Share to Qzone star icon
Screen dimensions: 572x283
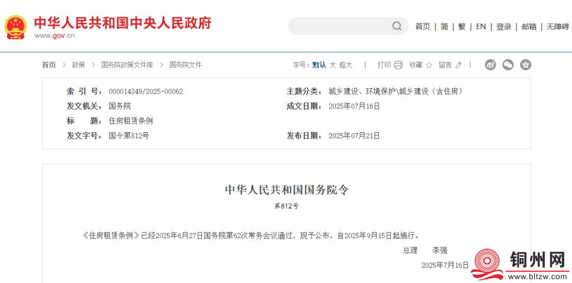pos(525,65)
